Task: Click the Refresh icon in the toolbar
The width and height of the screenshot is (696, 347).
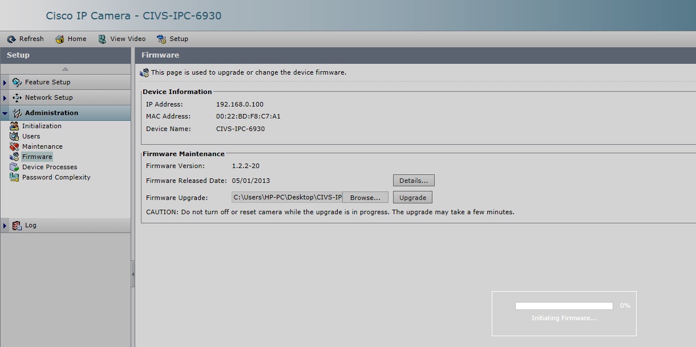Action: (11, 39)
